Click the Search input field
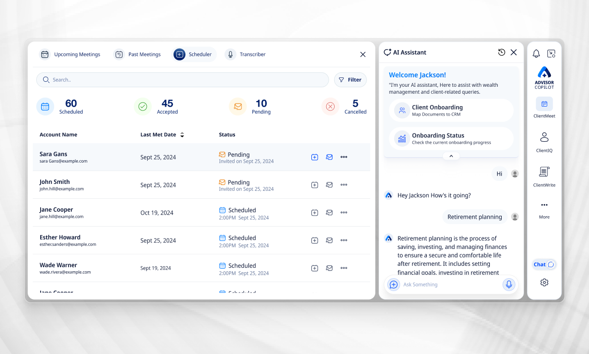The height and width of the screenshot is (354, 589). pyautogui.click(x=182, y=80)
